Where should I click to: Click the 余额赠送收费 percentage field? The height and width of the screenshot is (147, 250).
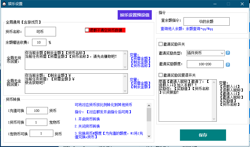[x=39, y=42]
